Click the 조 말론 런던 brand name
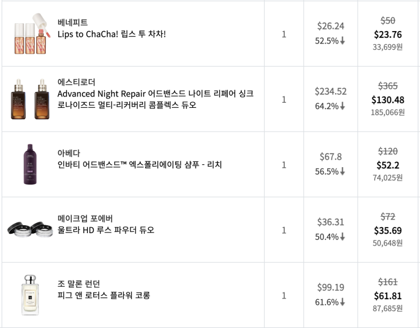 click(83, 283)
